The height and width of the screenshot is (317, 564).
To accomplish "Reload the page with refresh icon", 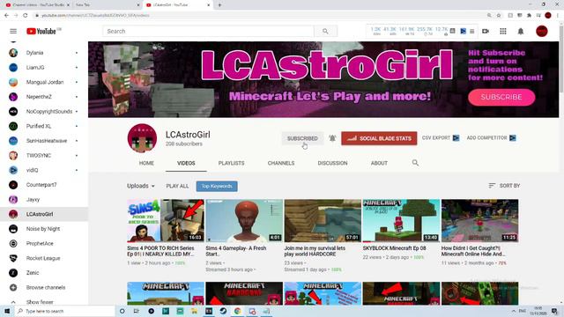I will [x=26, y=16].
